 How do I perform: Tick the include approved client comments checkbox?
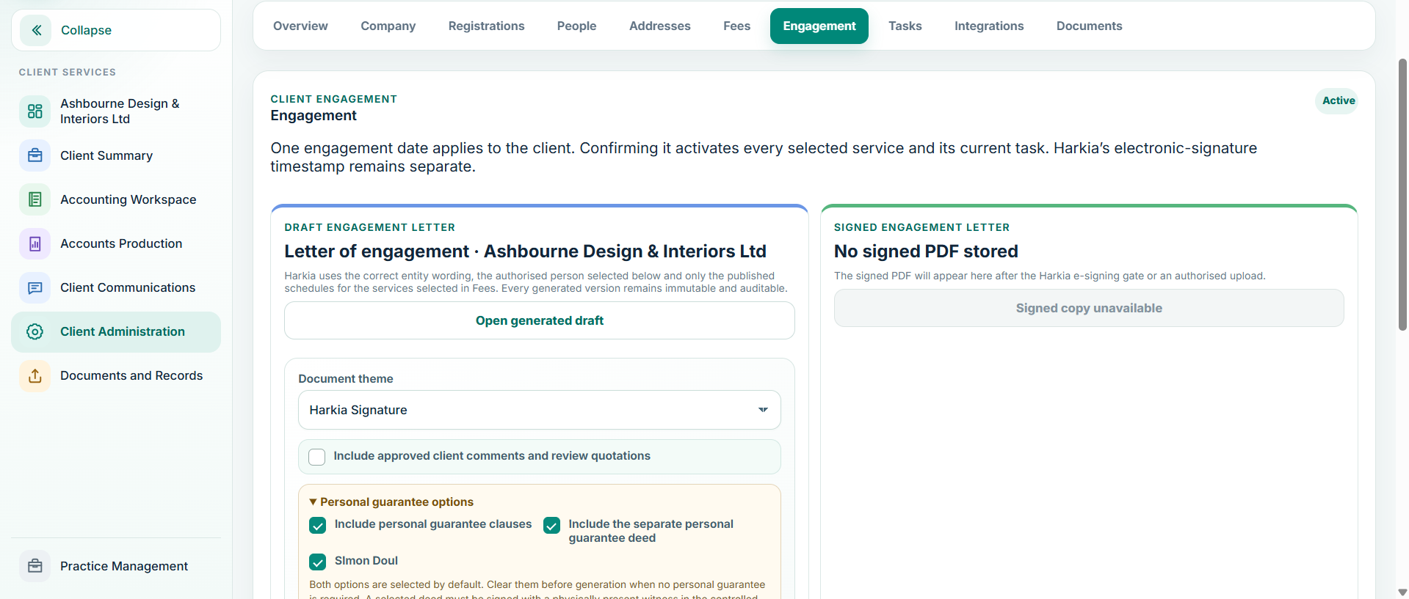(317, 457)
